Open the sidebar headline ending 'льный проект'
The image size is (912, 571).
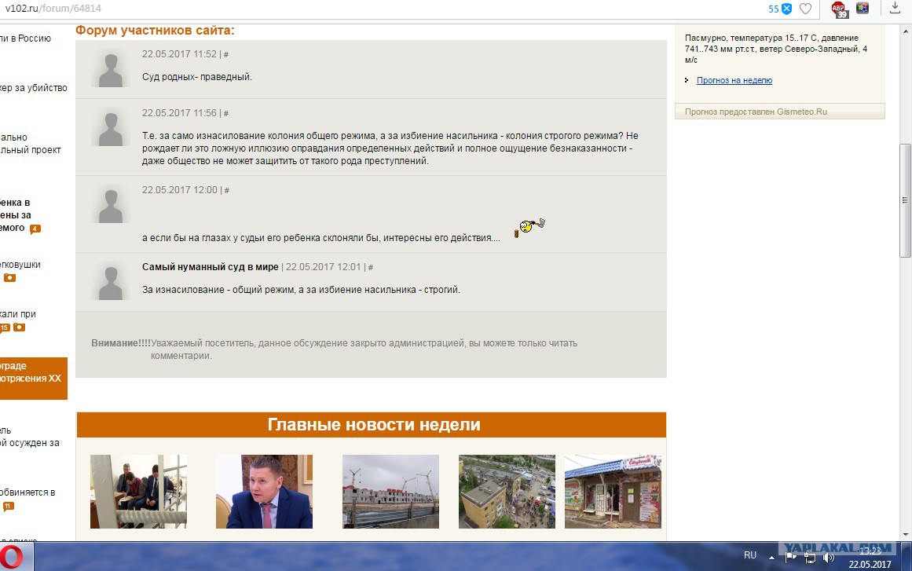tap(31, 144)
